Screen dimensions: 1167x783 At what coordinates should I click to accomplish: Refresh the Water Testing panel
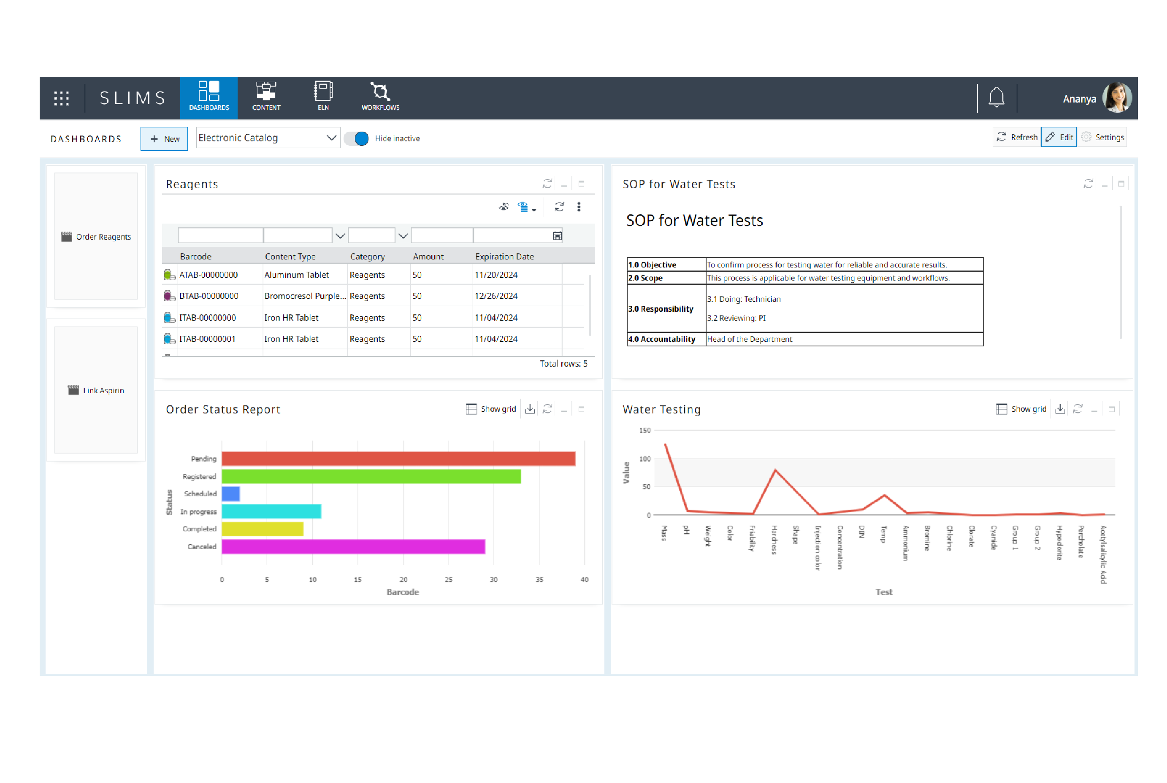tap(1078, 409)
